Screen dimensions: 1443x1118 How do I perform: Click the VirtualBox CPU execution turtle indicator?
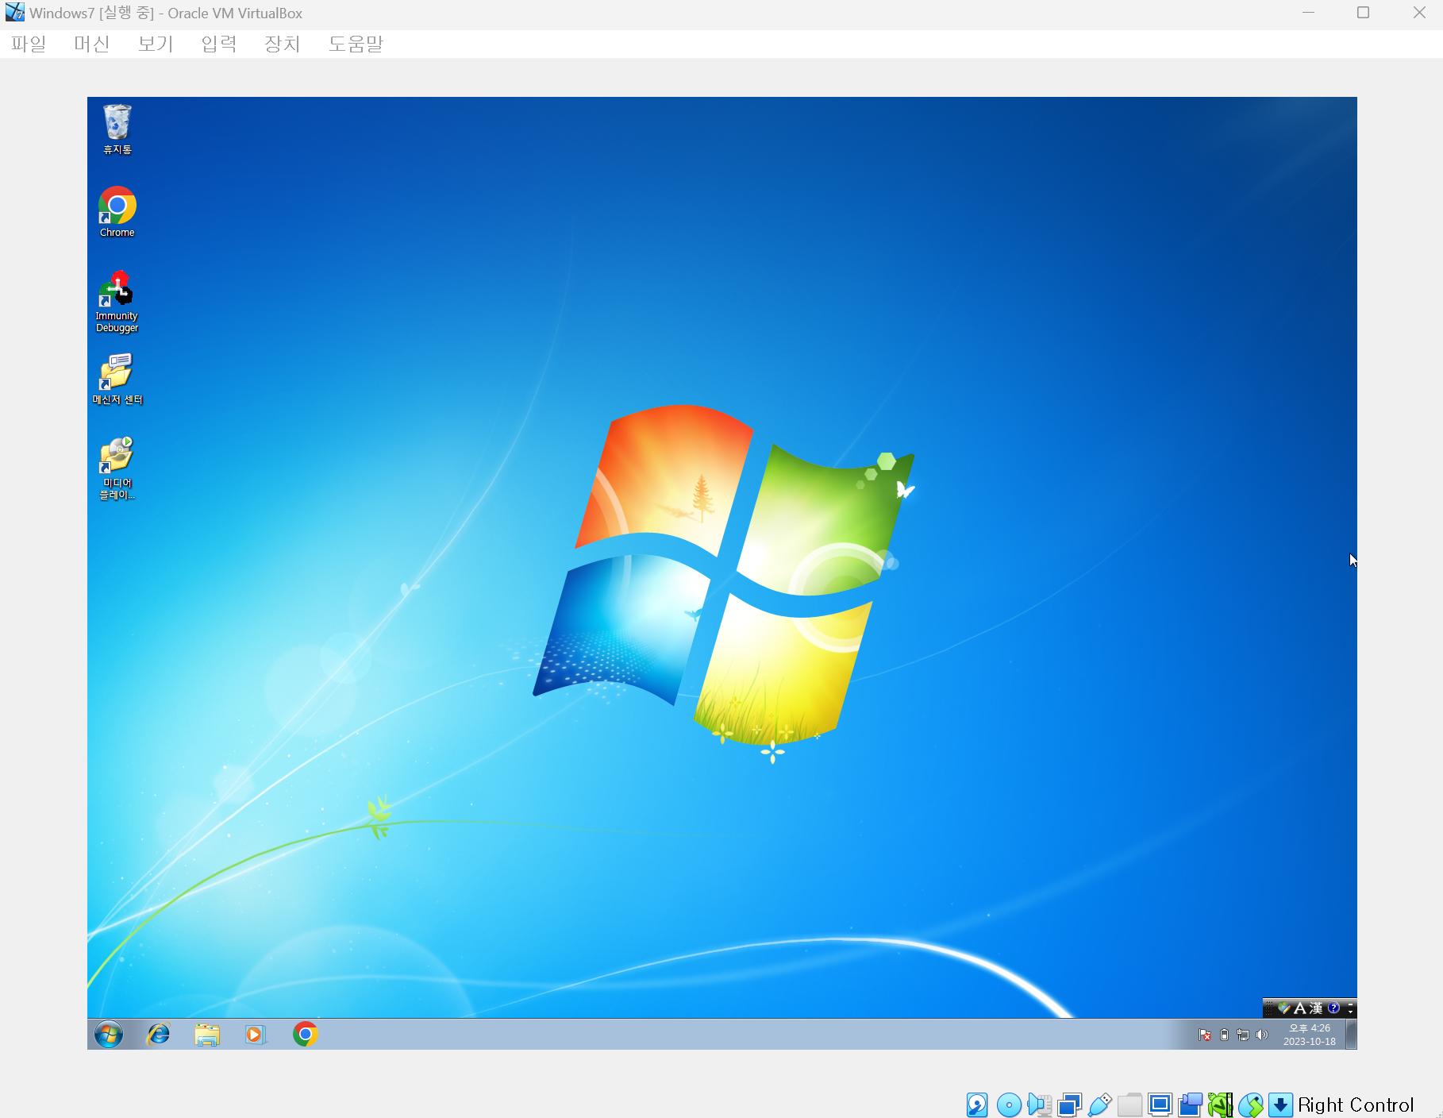coord(1220,1105)
